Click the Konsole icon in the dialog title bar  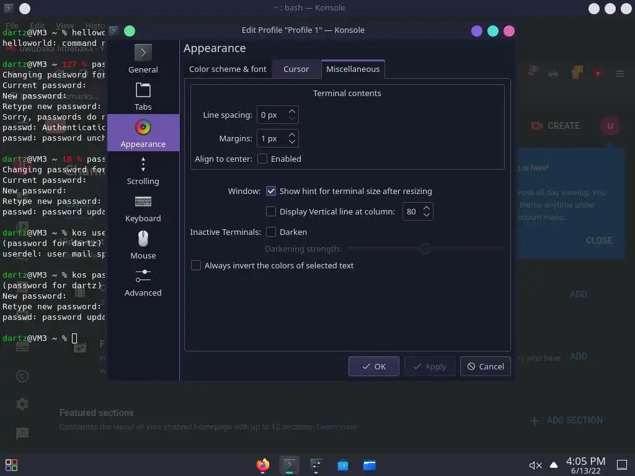click(113, 31)
